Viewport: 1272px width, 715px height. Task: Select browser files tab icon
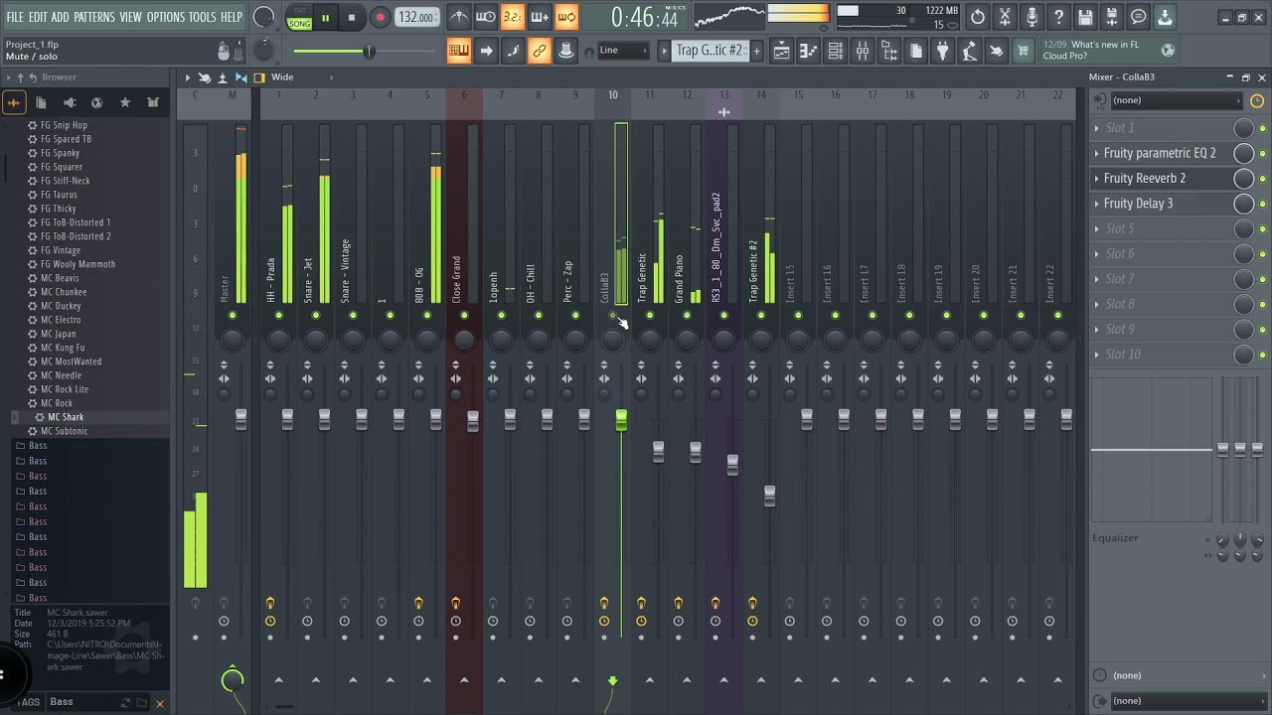tap(41, 102)
